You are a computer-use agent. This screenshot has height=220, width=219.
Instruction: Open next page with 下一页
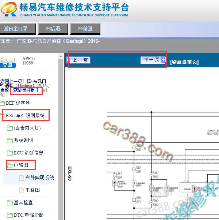[153, 60]
